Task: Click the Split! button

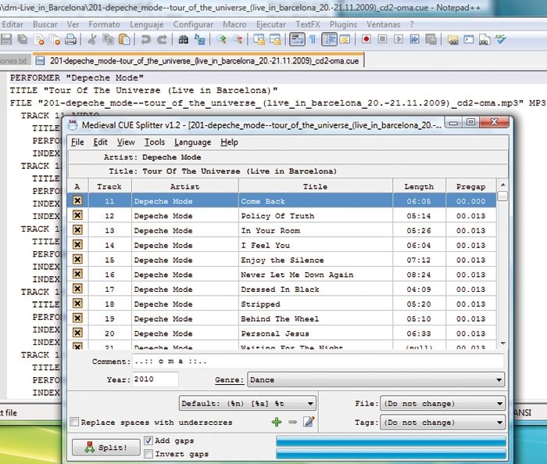Action: (x=106, y=448)
